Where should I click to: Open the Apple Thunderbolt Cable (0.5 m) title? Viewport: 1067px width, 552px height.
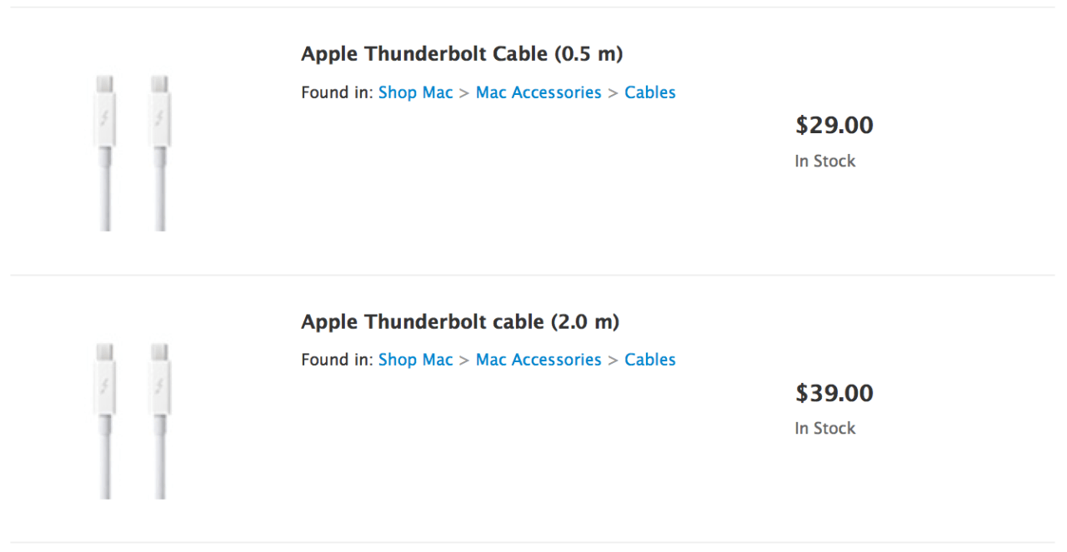click(x=462, y=54)
